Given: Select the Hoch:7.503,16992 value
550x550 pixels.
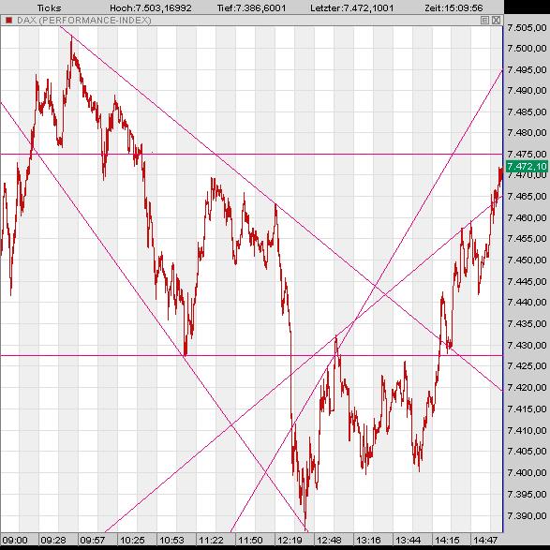Looking at the screenshot, I should pyautogui.click(x=151, y=7).
